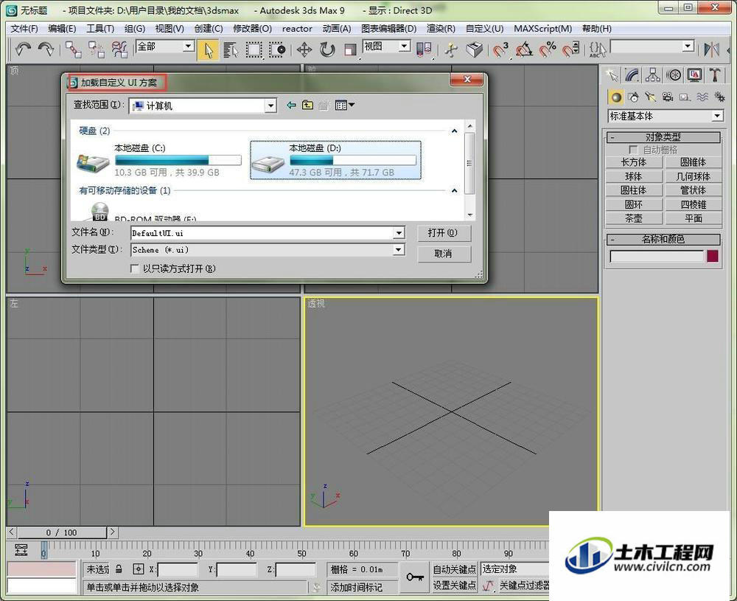Click the Rectangular Selection Region icon
This screenshot has height=601, width=737.
point(254,49)
